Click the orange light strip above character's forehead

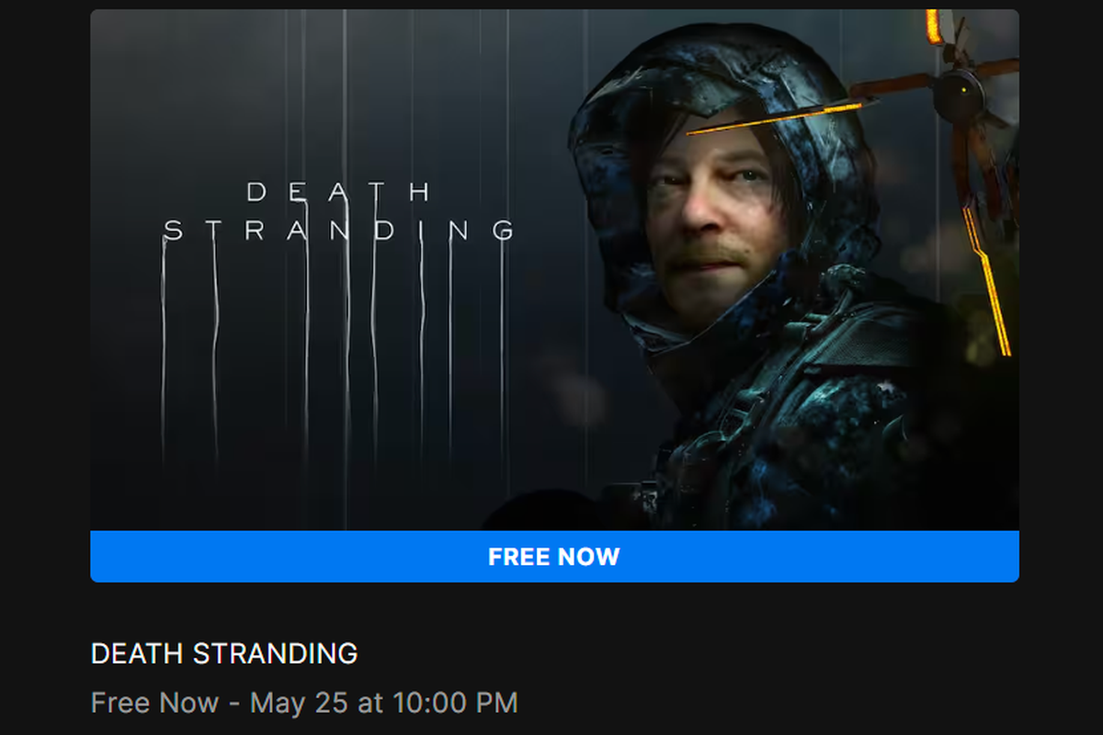click(777, 117)
